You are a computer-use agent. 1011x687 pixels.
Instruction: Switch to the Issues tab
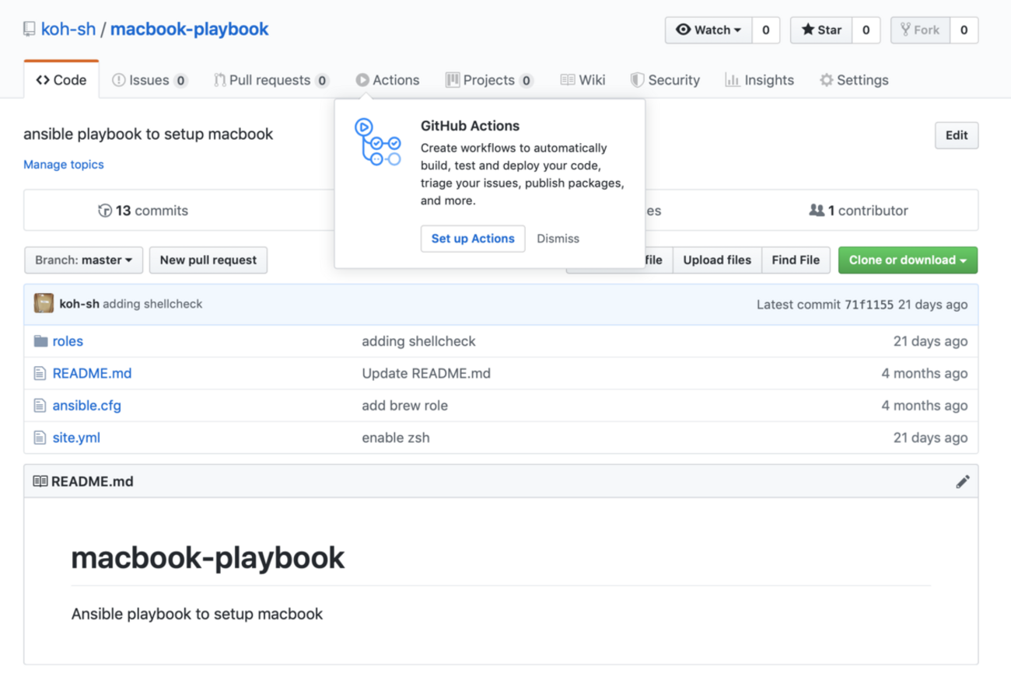click(x=149, y=80)
